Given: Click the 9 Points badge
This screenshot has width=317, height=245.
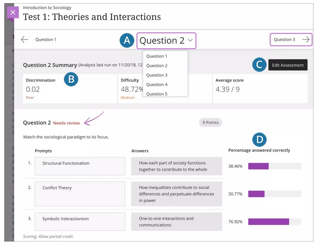Looking at the screenshot, I should [x=210, y=122].
